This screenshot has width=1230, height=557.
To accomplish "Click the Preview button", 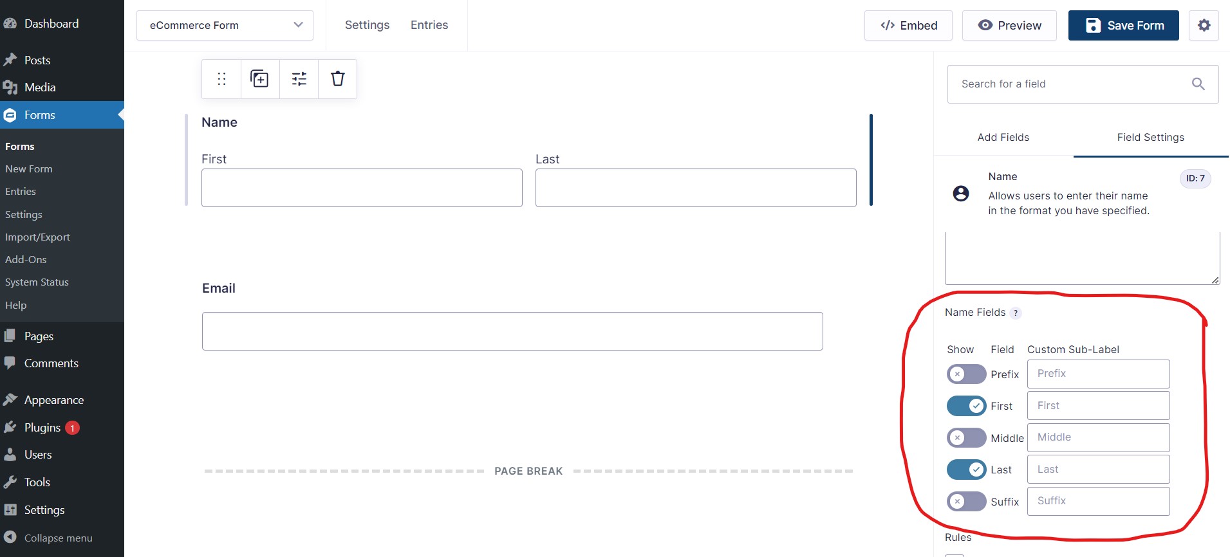I will (1009, 26).
